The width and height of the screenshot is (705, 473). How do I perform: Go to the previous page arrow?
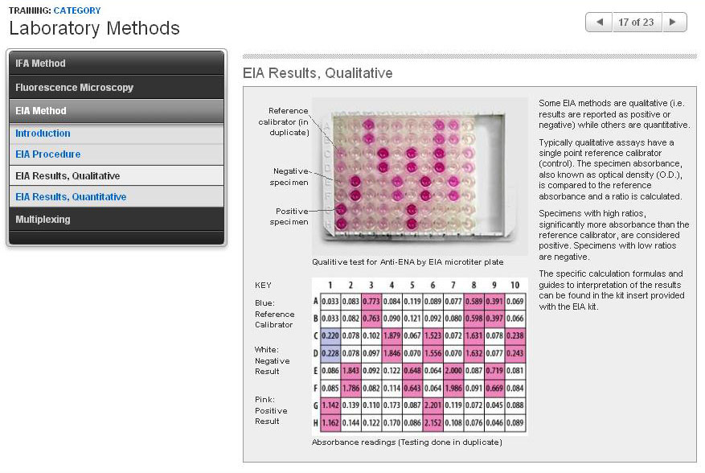pyautogui.click(x=599, y=23)
